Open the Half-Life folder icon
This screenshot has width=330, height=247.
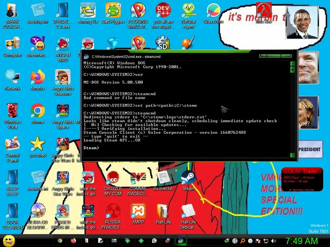(x=163, y=214)
